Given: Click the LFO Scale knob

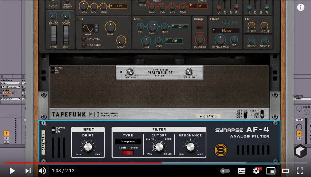Looking at the screenshot, I should 66,15.
